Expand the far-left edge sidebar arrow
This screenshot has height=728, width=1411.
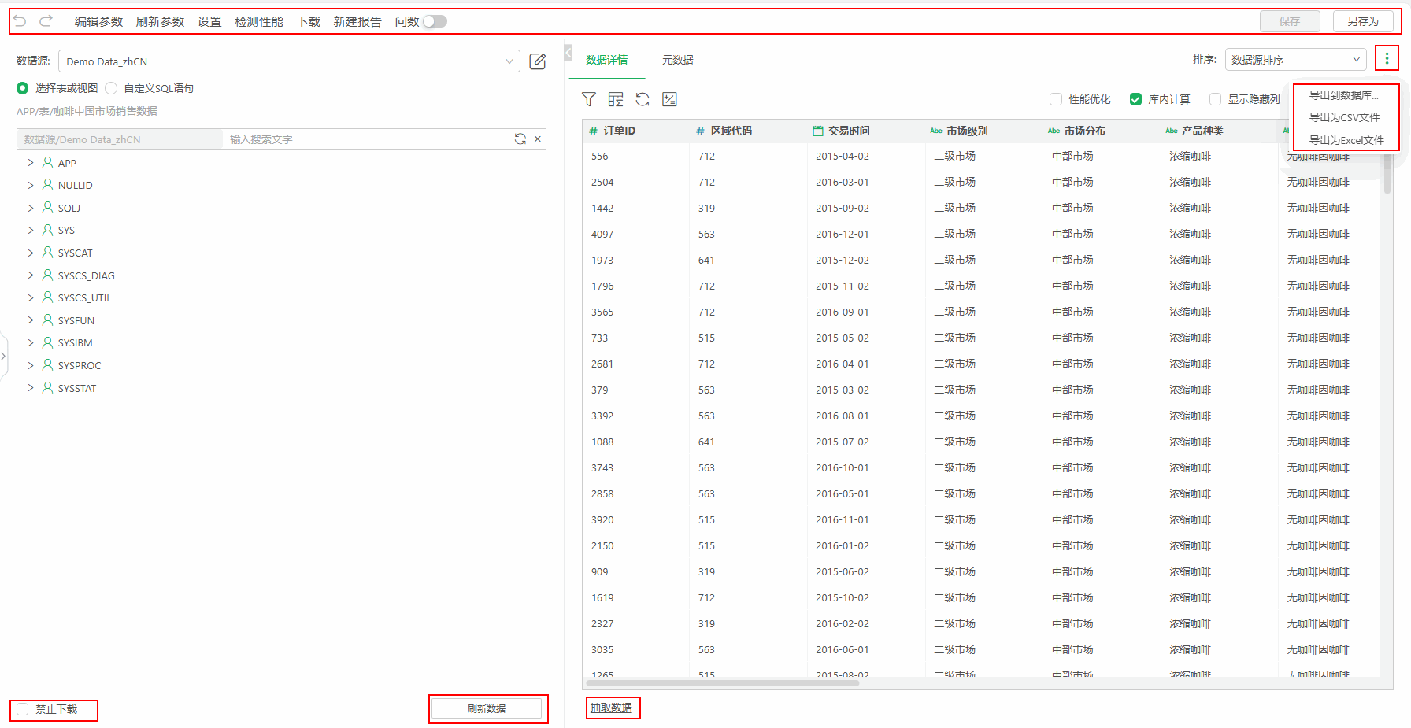4,357
